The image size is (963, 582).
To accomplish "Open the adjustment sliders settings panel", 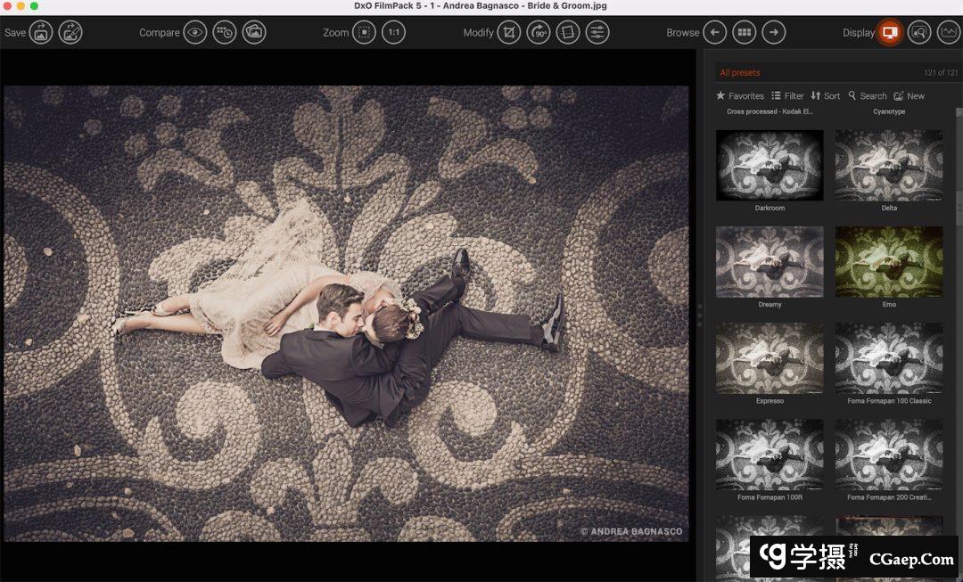I will coord(597,33).
